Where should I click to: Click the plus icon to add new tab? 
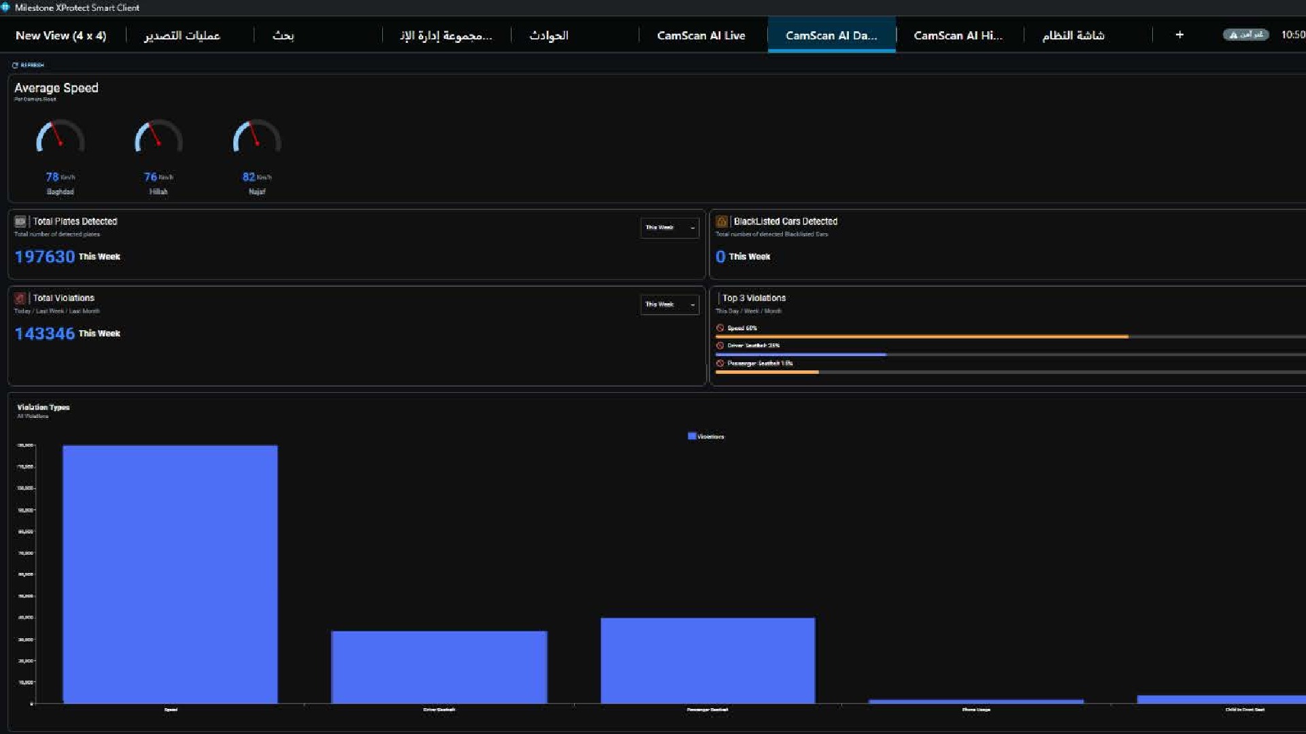[x=1179, y=35]
